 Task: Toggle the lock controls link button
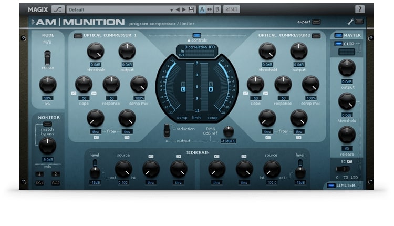(x=197, y=35)
